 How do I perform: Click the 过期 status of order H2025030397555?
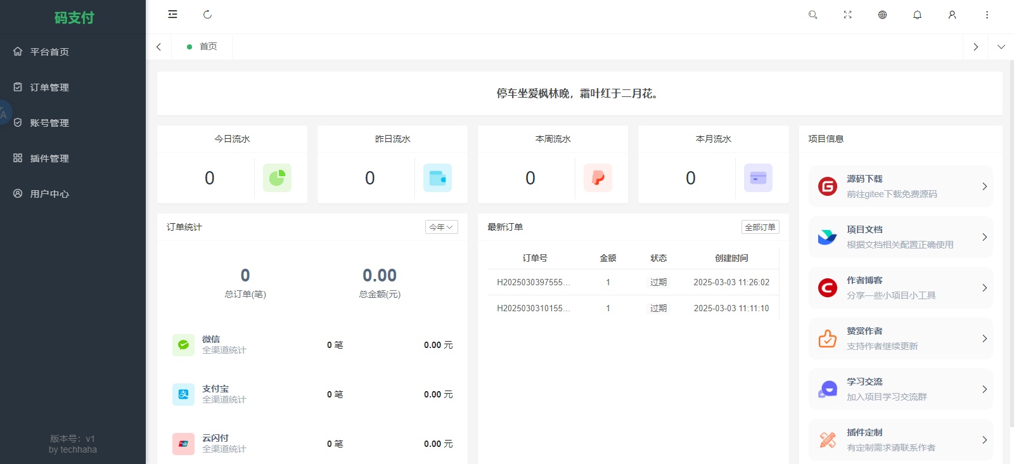click(x=658, y=282)
